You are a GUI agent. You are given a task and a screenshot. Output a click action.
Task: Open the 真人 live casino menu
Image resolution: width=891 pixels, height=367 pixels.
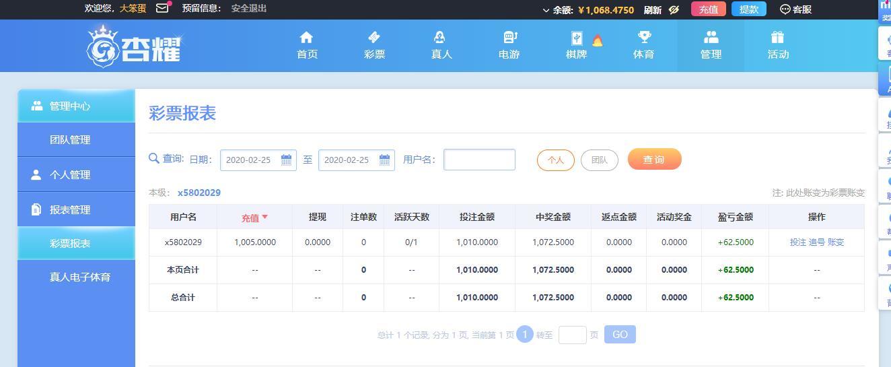point(441,45)
